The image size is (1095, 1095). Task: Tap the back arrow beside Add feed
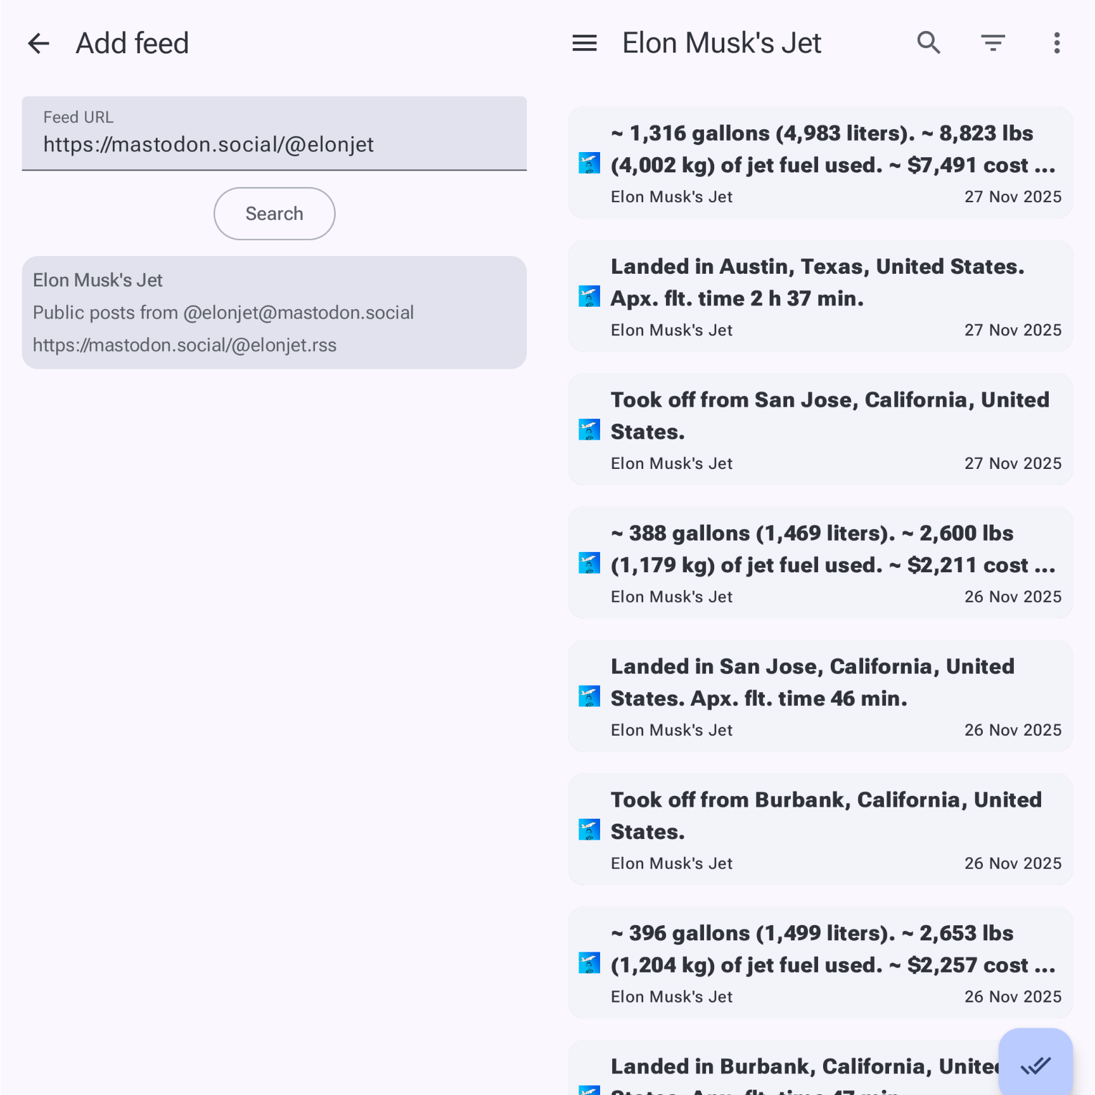pos(39,44)
